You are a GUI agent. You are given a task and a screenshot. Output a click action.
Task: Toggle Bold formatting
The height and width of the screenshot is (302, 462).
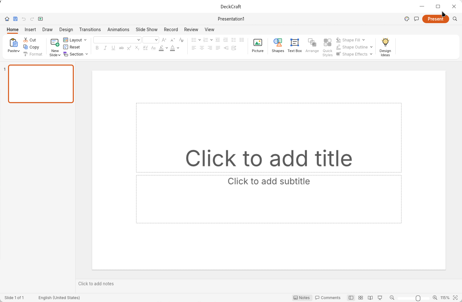pyautogui.click(x=97, y=48)
